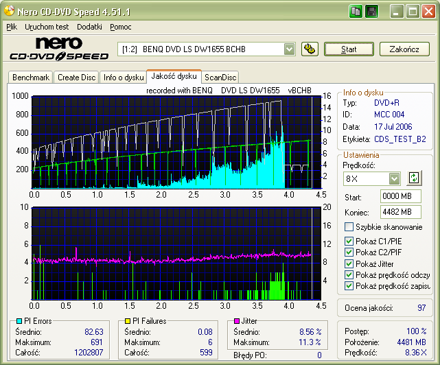440x365 pixels.
Task: Click the disc type value DVD+R
Action: coord(386,103)
